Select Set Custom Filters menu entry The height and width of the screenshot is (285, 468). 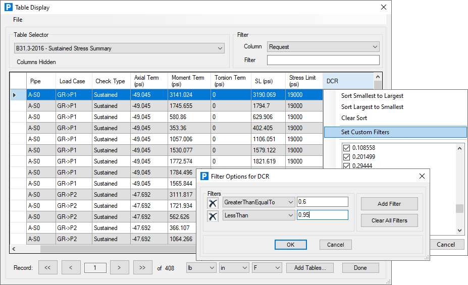(395, 132)
